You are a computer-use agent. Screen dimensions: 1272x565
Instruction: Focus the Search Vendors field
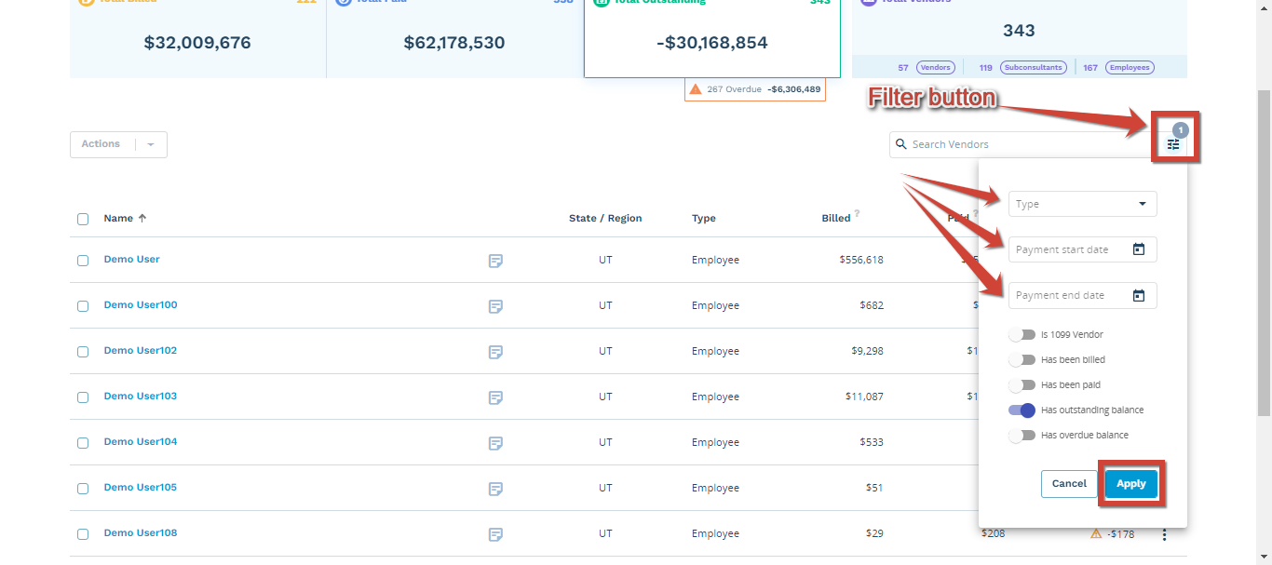point(1022,144)
